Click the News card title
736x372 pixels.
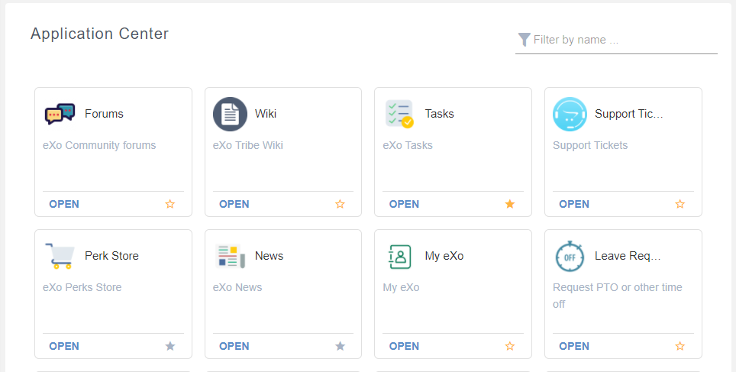pyautogui.click(x=269, y=256)
